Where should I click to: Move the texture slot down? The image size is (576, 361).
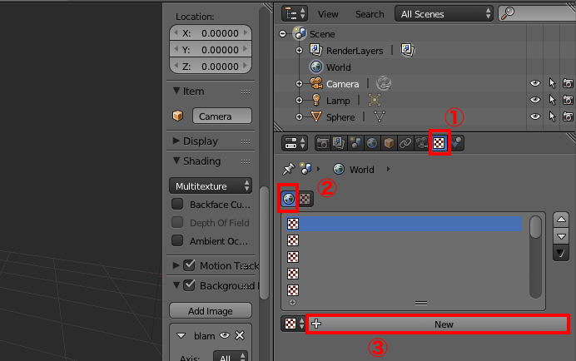coord(561,236)
